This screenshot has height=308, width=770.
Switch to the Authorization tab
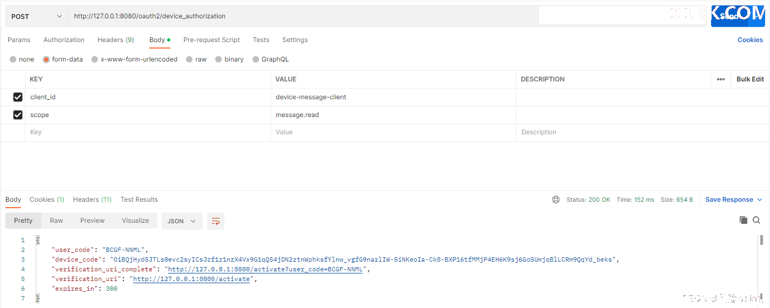coord(64,40)
